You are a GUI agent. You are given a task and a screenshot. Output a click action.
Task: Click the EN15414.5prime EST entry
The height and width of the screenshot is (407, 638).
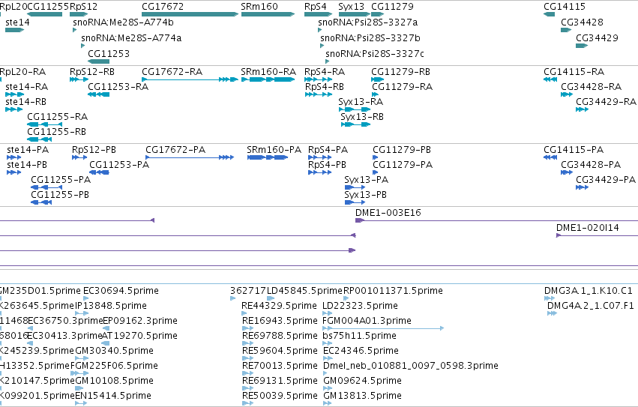tap(81, 403)
